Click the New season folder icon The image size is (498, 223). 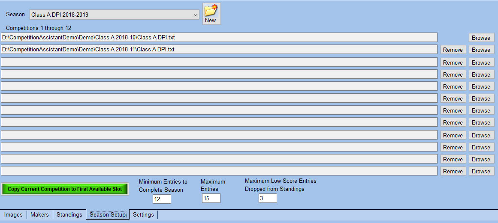coord(211,14)
